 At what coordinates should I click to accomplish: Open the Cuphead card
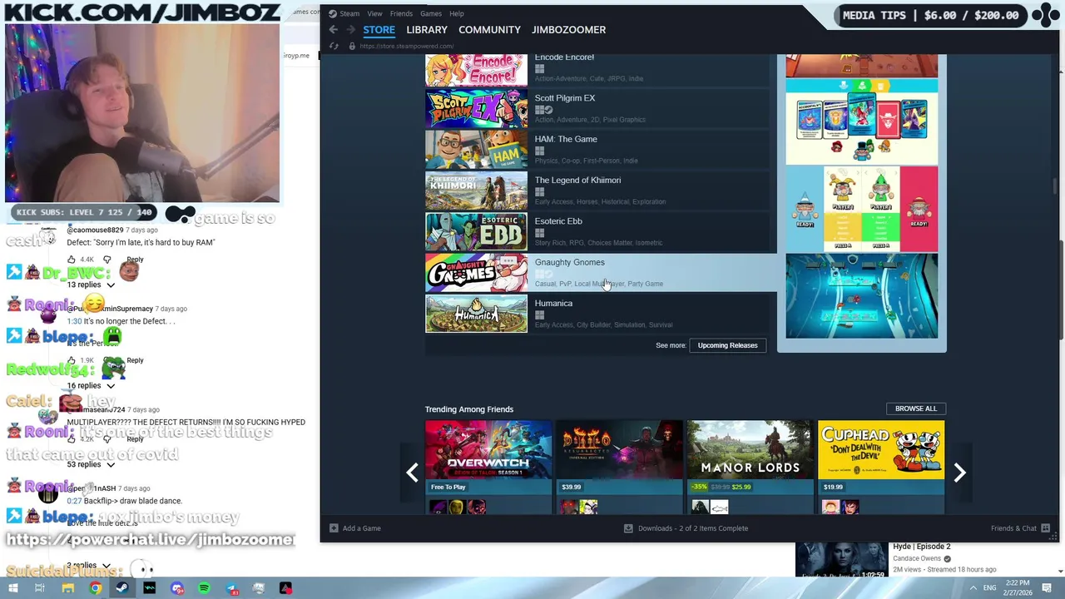(881, 467)
